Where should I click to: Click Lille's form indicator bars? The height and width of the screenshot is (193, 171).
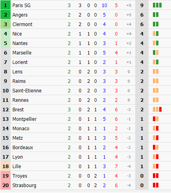[156, 166]
